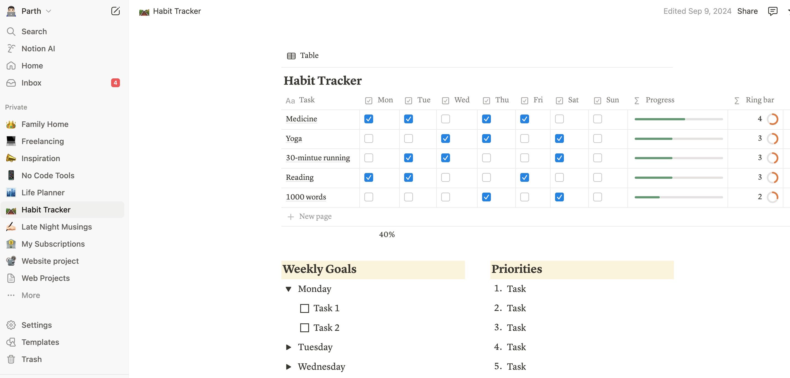
Task: Click the Share button
Action: 747,11
